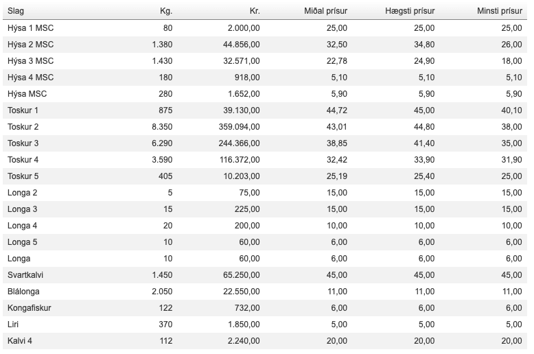Select the Hýsa 1 MSC row label
Viewport: 534px width, 354px height.
click(x=30, y=28)
